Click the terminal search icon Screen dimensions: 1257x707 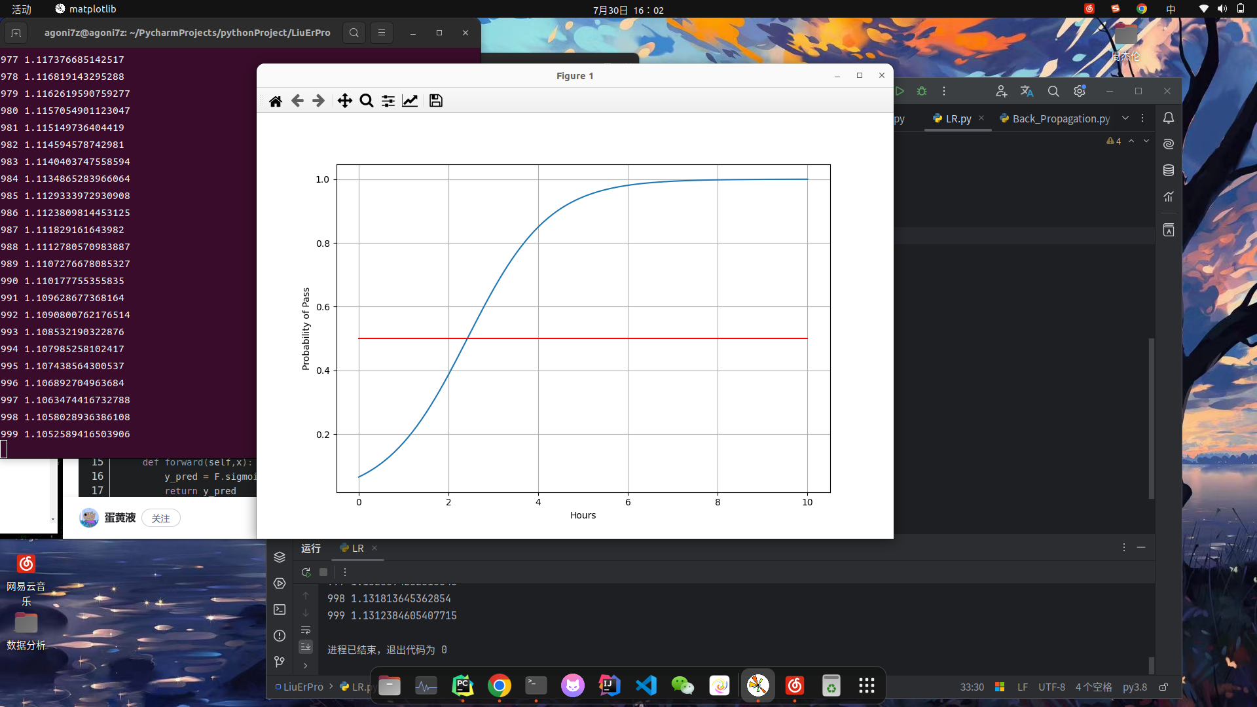pos(354,33)
